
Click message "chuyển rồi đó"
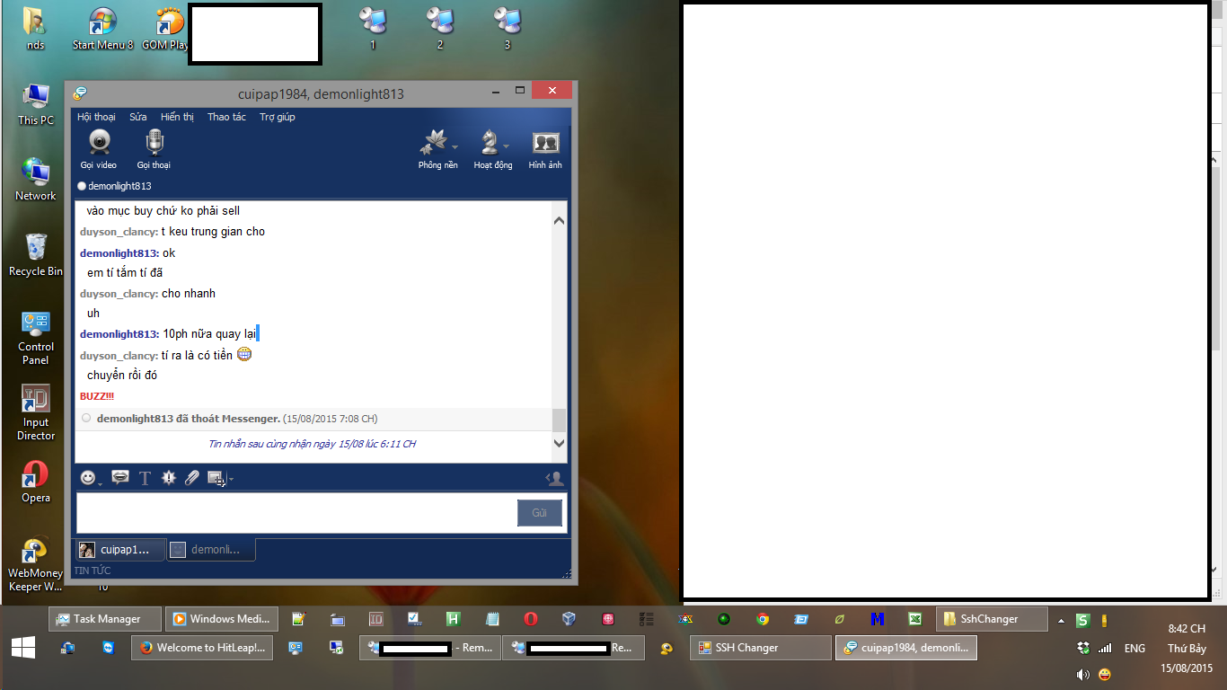point(122,376)
